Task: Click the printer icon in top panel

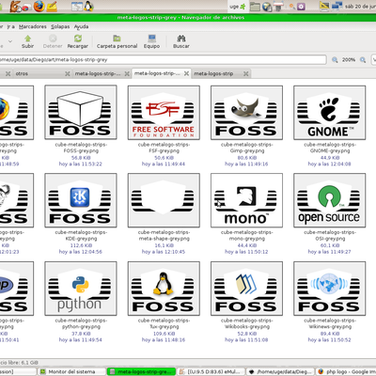Action: coord(278,7)
